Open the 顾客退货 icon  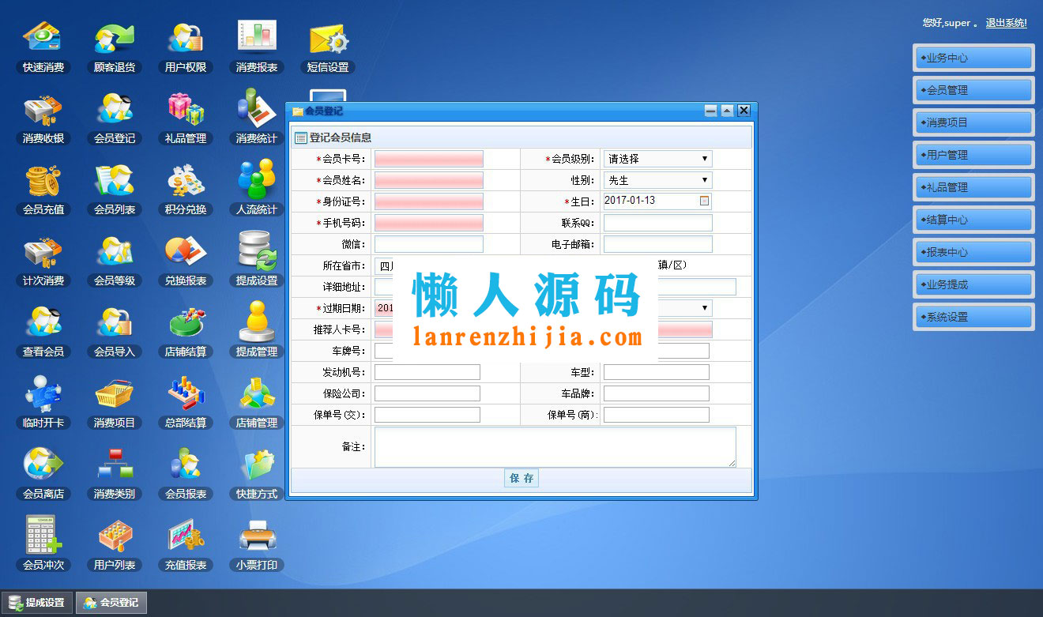tap(115, 47)
